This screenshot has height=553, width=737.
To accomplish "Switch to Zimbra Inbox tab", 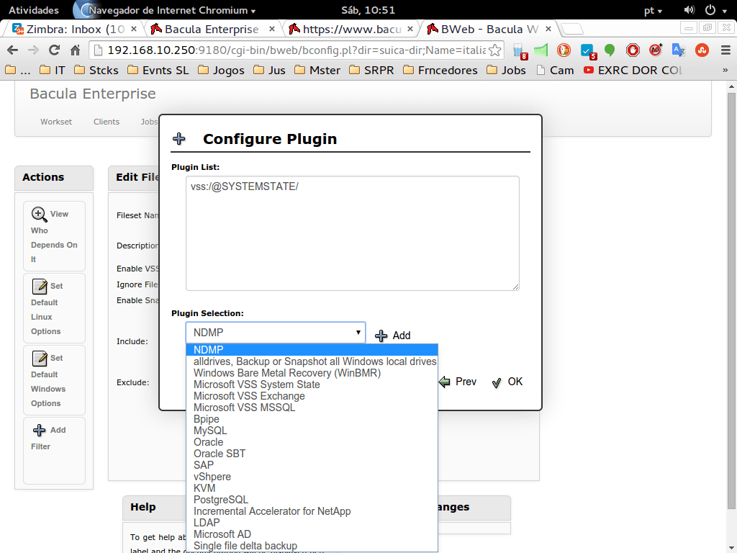I will [73, 29].
